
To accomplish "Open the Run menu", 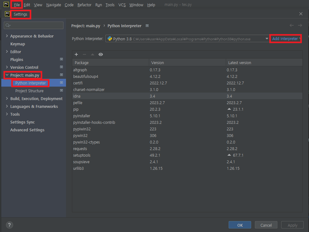I will pyautogui.click(x=99, y=5).
